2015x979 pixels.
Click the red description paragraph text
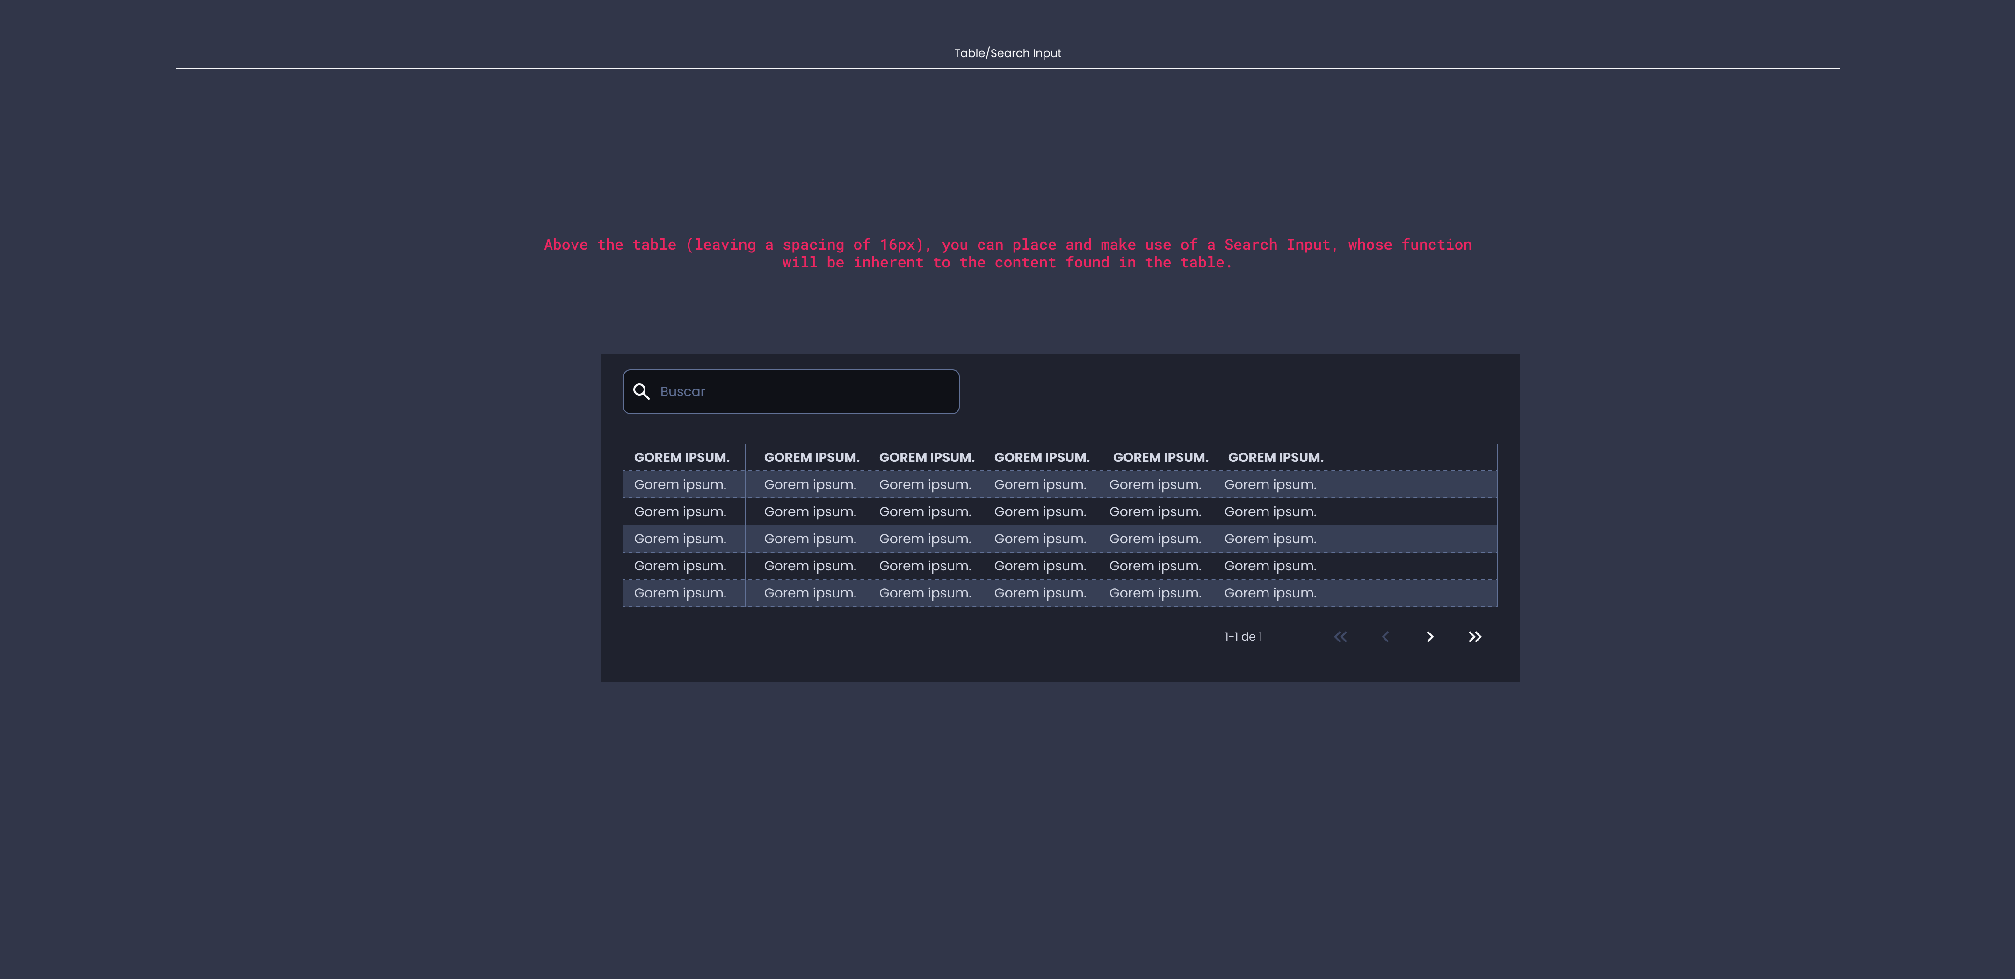(x=1007, y=253)
